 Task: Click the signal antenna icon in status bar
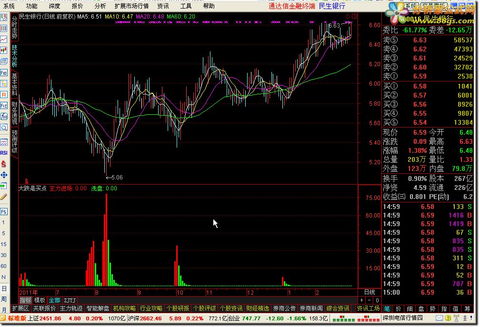456,318
